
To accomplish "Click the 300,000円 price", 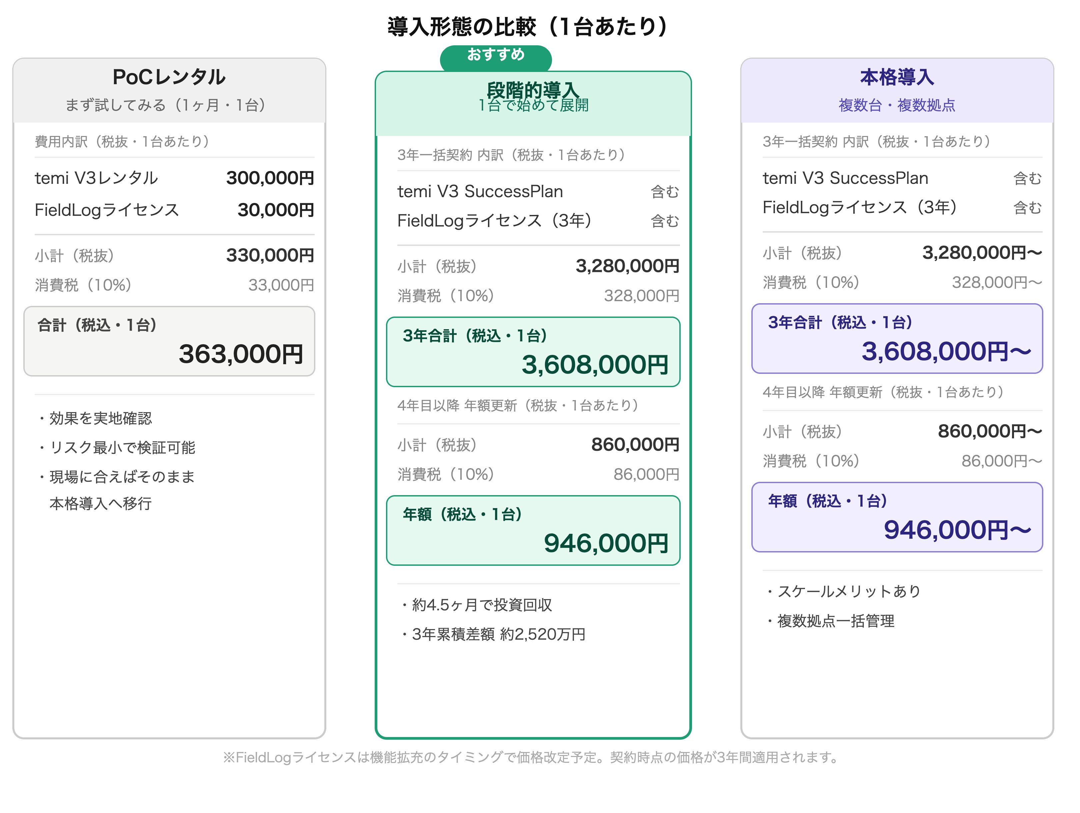I will [x=270, y=178].
